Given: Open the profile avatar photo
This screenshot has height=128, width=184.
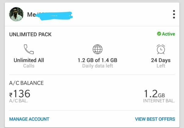Looking at the screenshot, I should pyautogui.click(x=17, y=14).
